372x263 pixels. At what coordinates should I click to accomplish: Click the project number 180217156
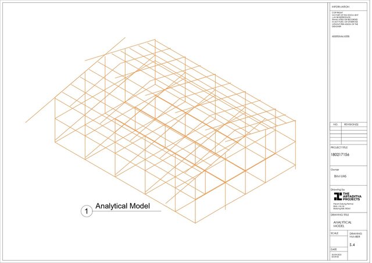click(339, 156)
